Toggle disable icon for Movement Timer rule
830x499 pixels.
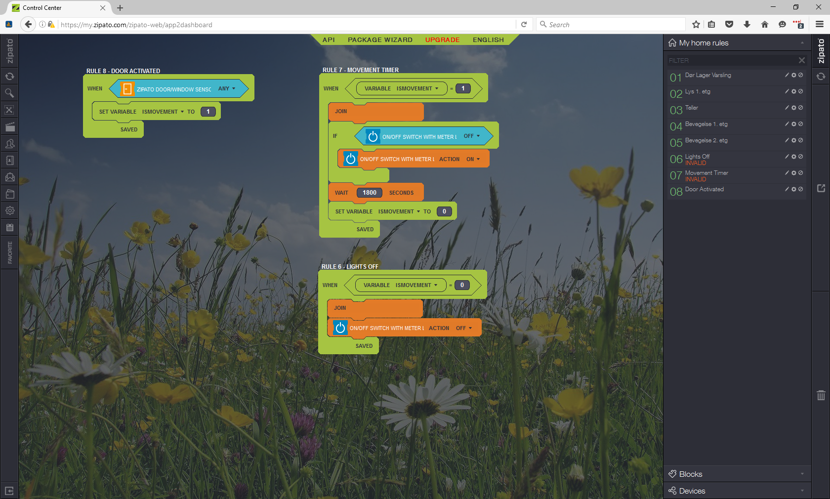coord(801,173)
